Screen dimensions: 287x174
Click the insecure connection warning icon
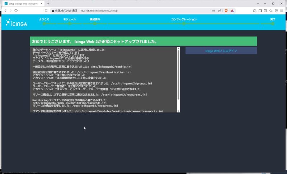click(53, 11)
